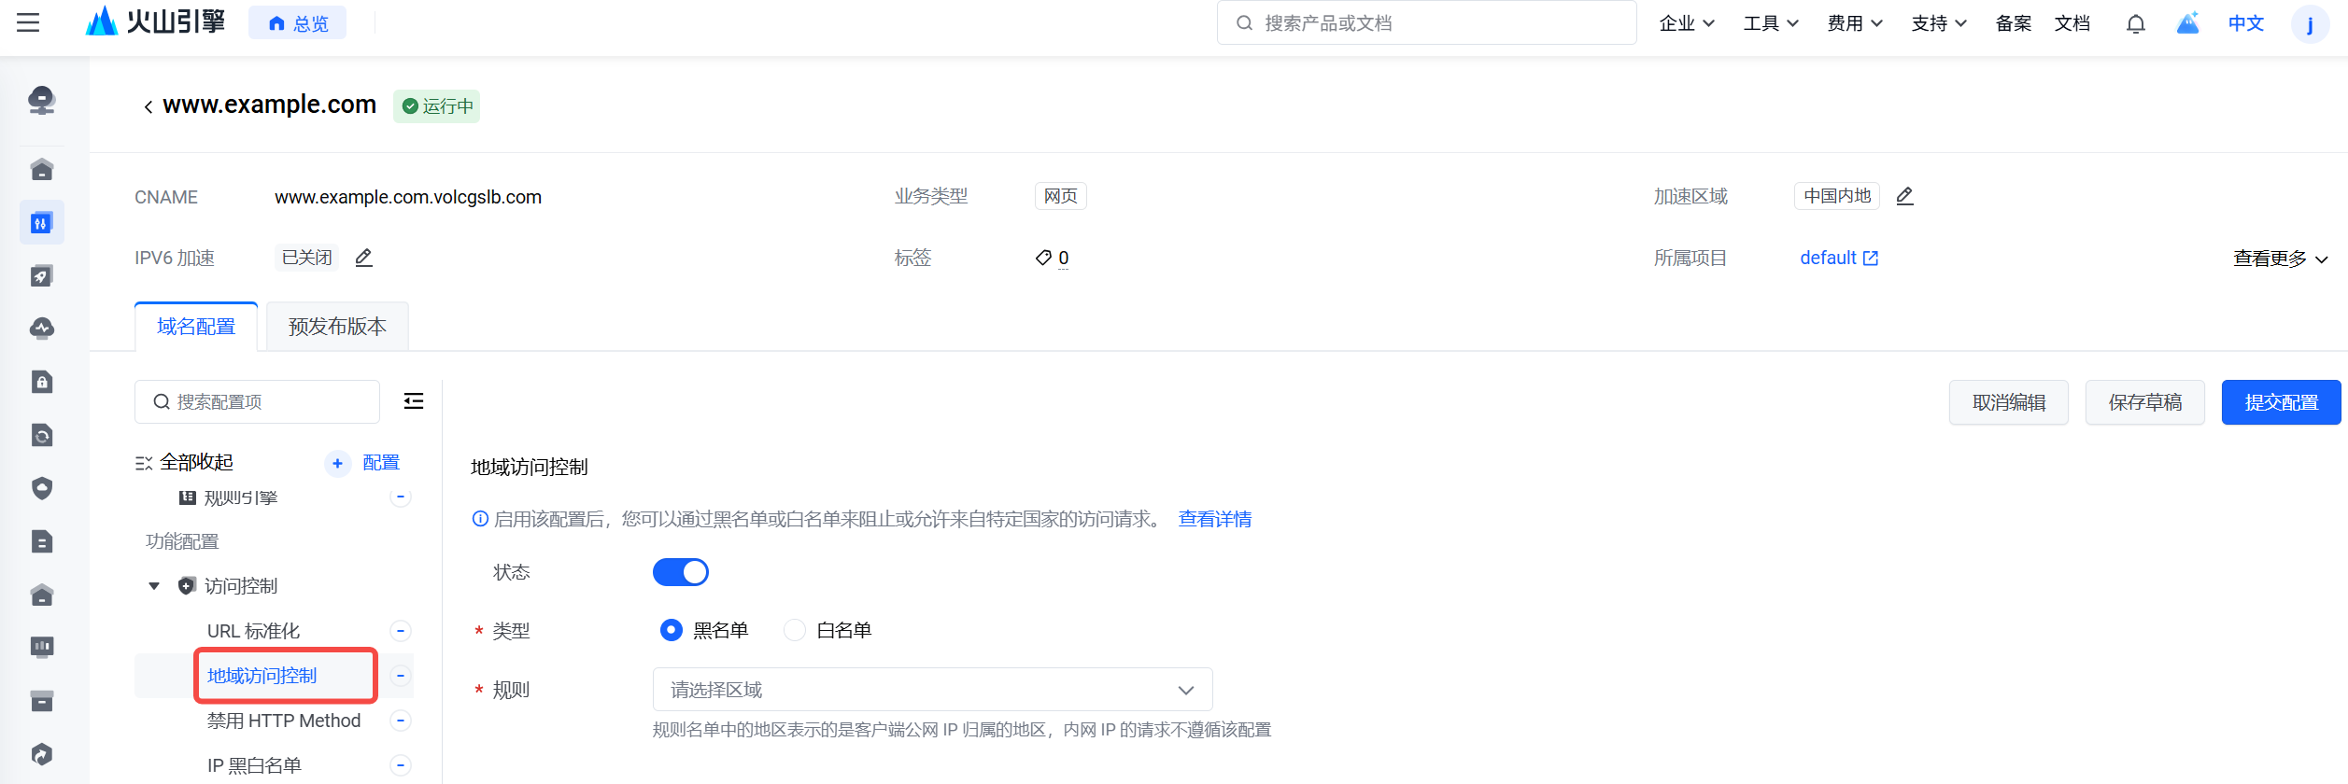The width and height of the screenshot is (2348, 784).
Task: Open the notifications bell
Action: [2135, 23]
